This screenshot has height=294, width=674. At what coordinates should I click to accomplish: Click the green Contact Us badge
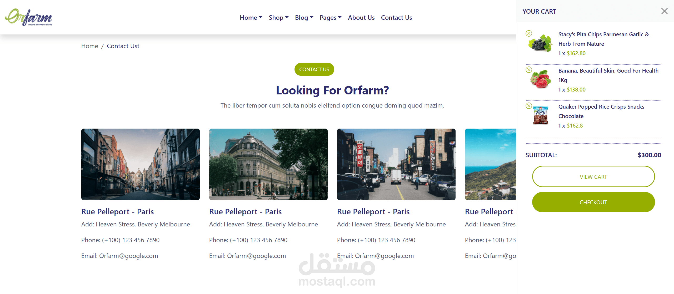314,69
